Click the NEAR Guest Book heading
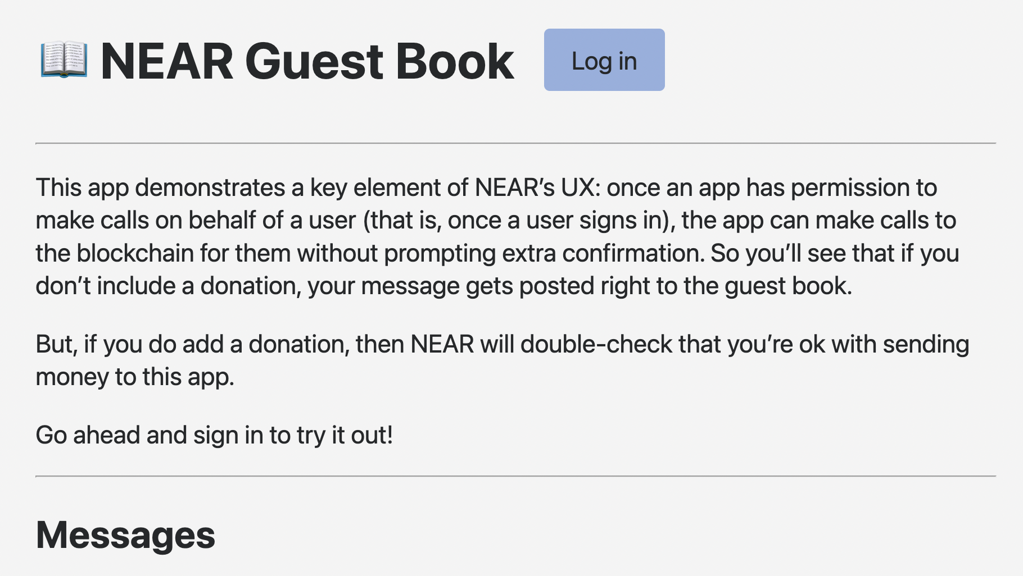The height and width of the screenshot is (576, 1023). tap(306, 61)
